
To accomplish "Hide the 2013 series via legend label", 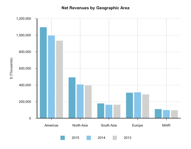I will [127, 138].
